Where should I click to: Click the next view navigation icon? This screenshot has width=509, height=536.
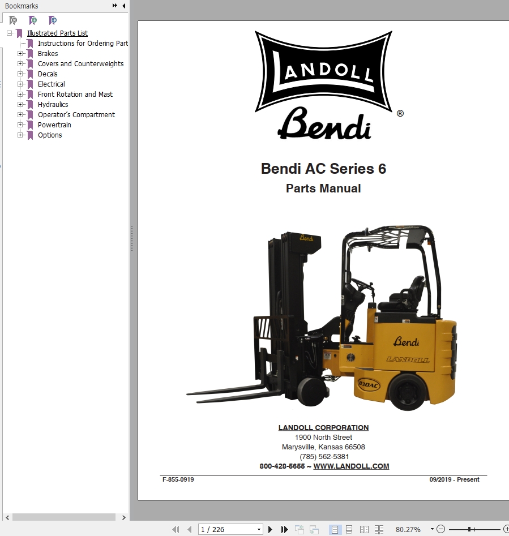click(314, 530)
